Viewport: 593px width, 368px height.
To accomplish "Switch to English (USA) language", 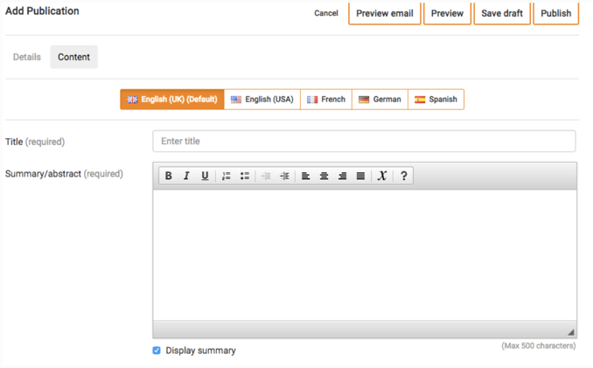I will [262, 100].
